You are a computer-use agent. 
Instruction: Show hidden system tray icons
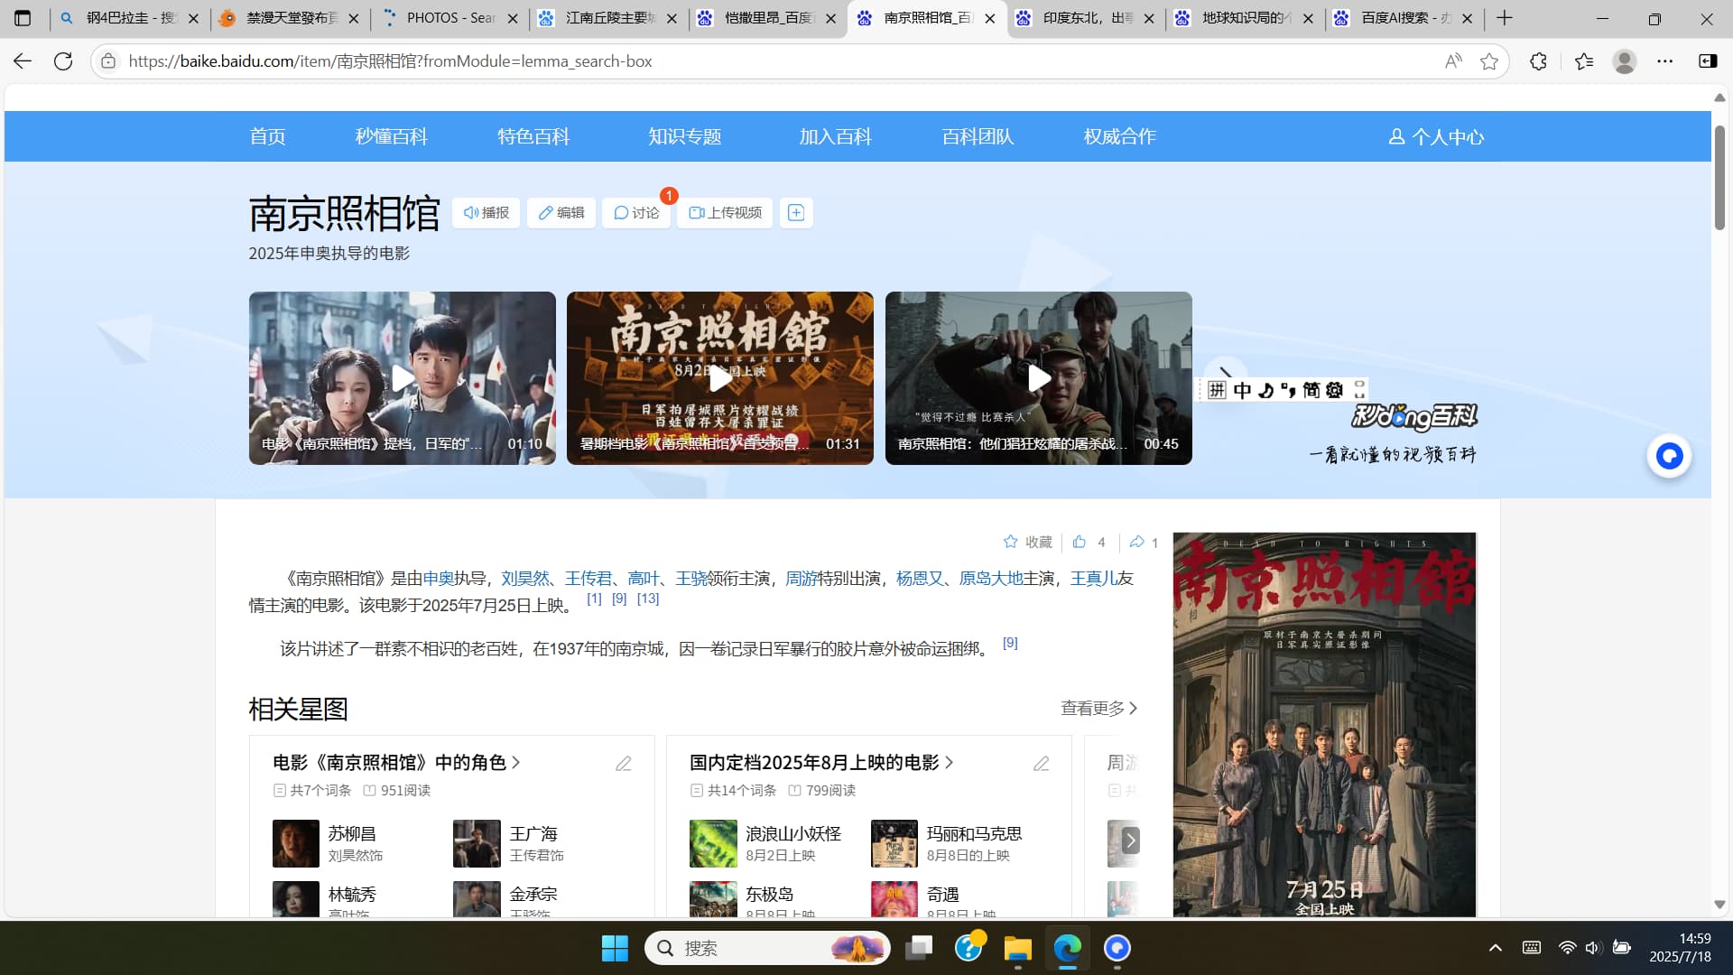pos(1495,948)
